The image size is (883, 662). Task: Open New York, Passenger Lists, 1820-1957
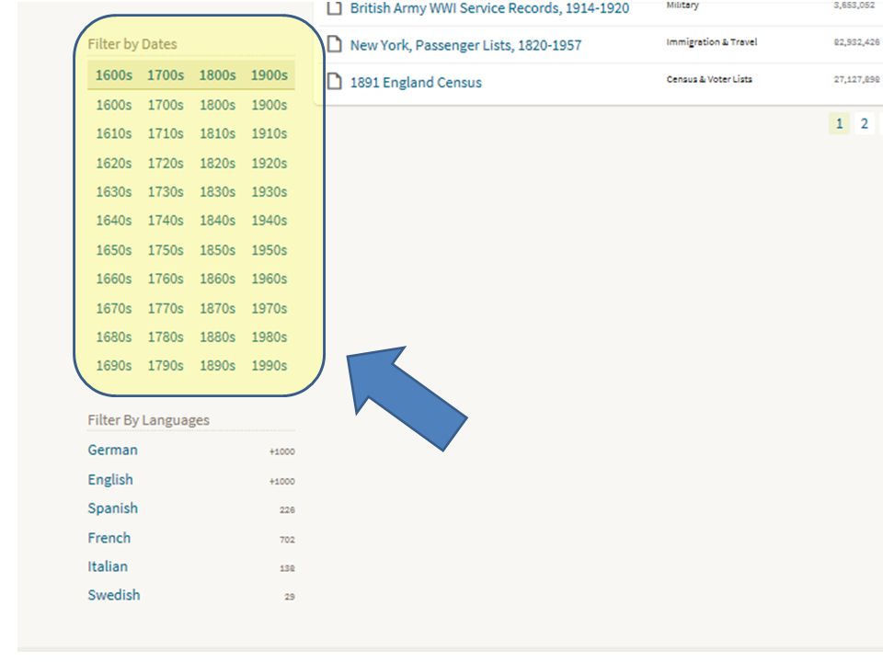(x=465, y=45)
